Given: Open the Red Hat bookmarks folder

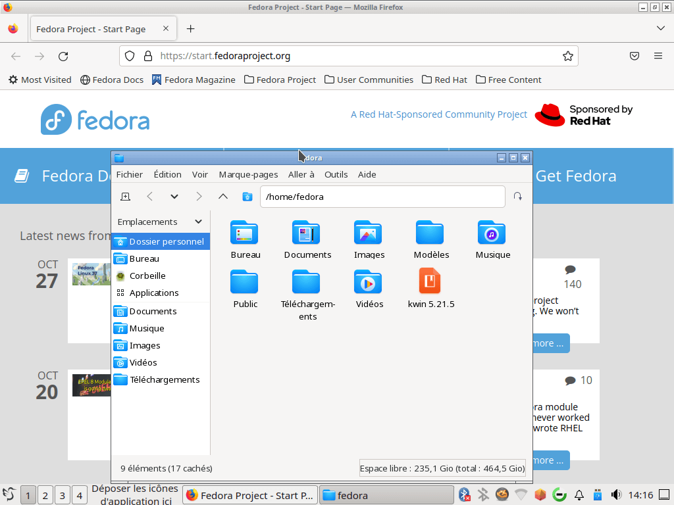Looking at the screenshot, I should coord(444,80).
